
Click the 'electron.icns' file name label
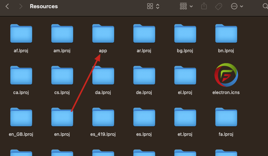click(226, 93)
